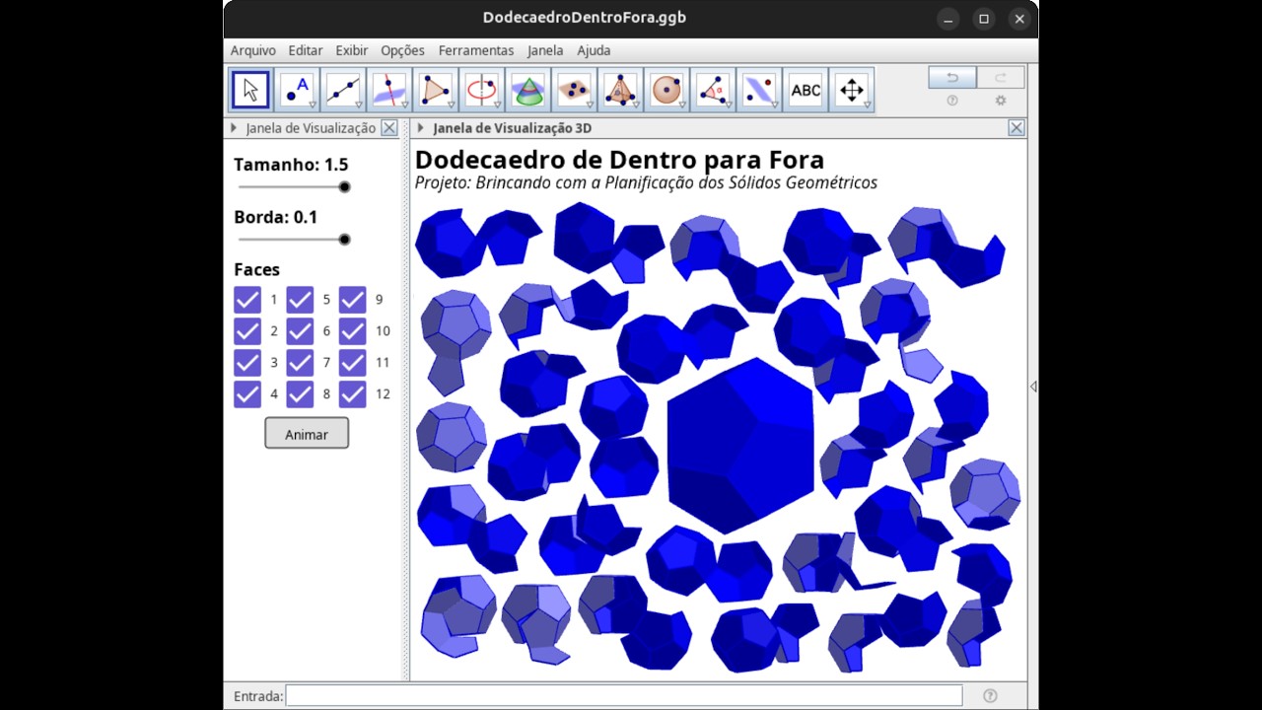Open the Polygon tool dropdown arrow

(x=451, y=105)
